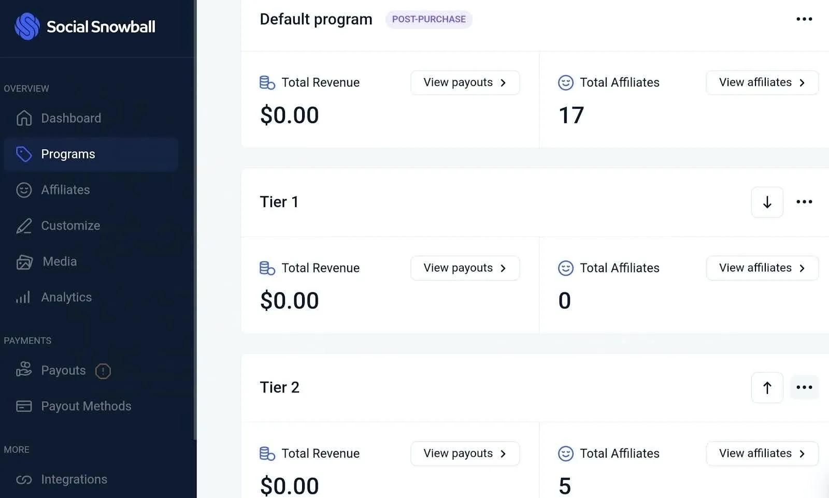Click the Total Affiliates count of 17
Image resolution: width=829 pixels, height=498 pixels.
click(x=571, y=115)
